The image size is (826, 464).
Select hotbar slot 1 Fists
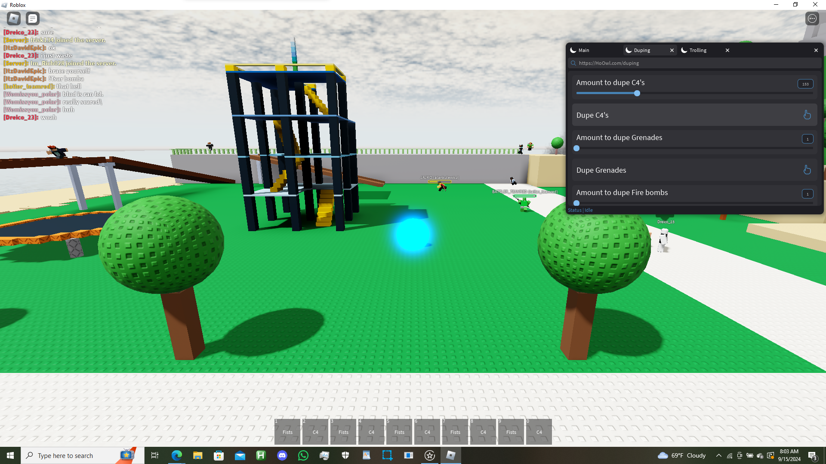click(x=287, y=431)
